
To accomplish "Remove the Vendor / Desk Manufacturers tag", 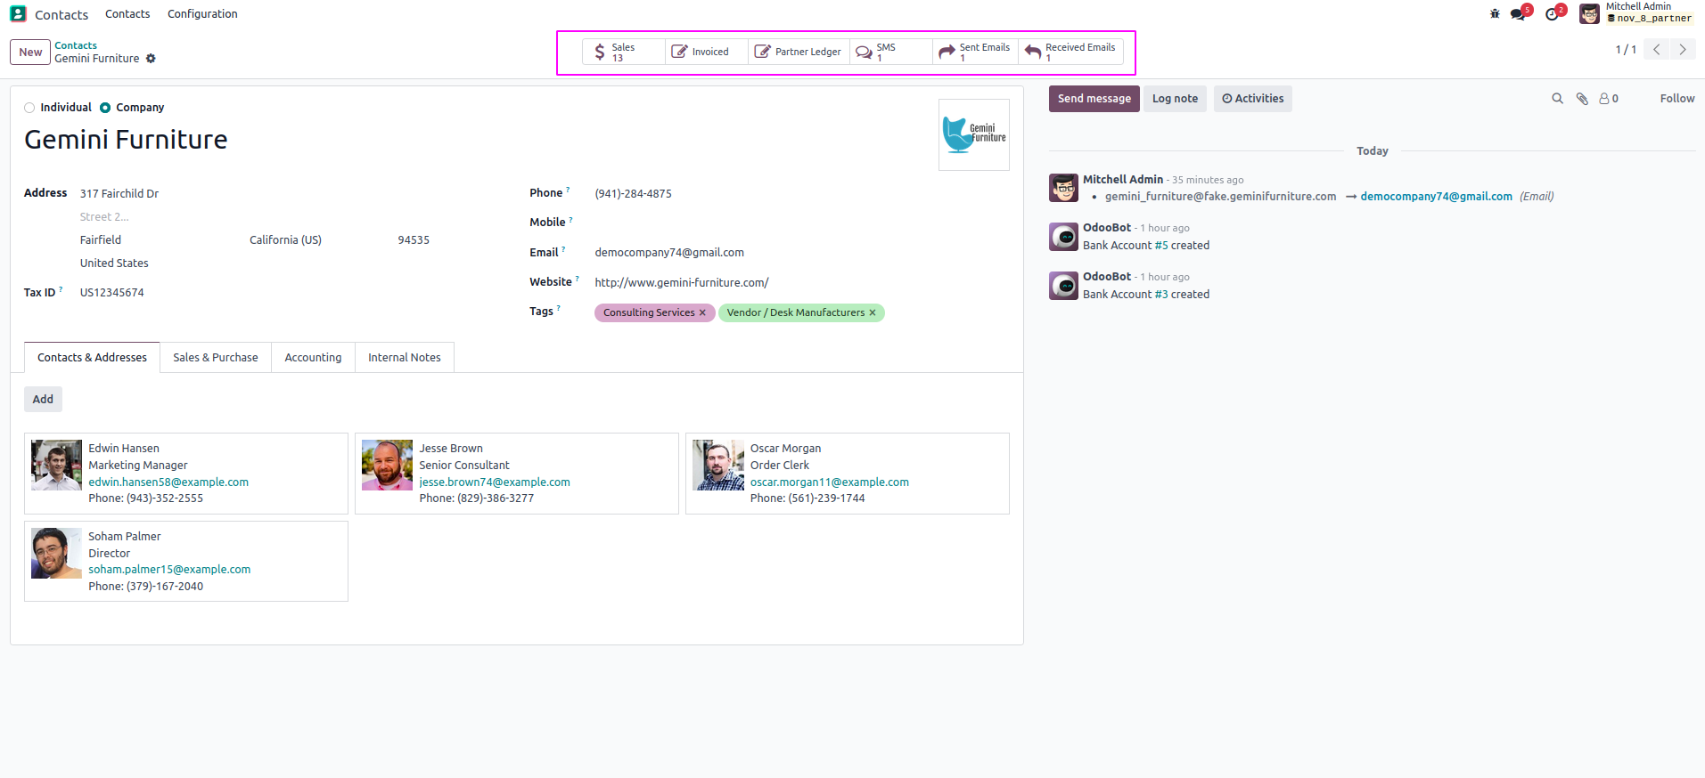I will [873, 312].
